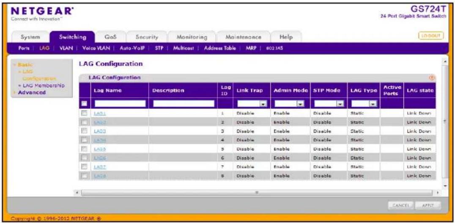This screenshot has width=455, height=223.
Task: Check the box for LAG ID 4 row
Action: pos(84,140)
